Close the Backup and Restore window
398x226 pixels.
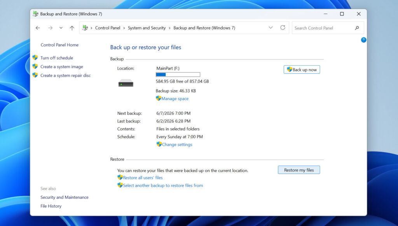(359, 14)
